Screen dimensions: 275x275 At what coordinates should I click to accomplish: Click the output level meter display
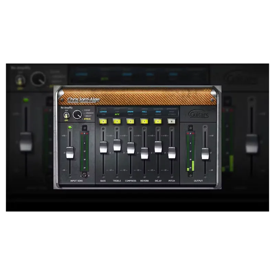coord(190,152)
